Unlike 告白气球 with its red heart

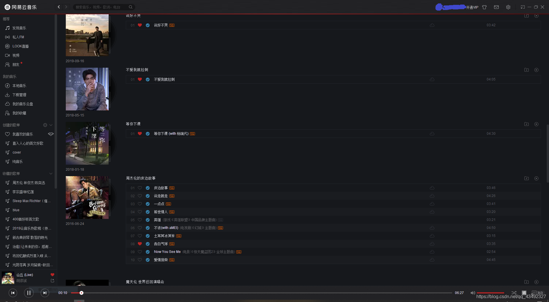(x=140, y=244)
